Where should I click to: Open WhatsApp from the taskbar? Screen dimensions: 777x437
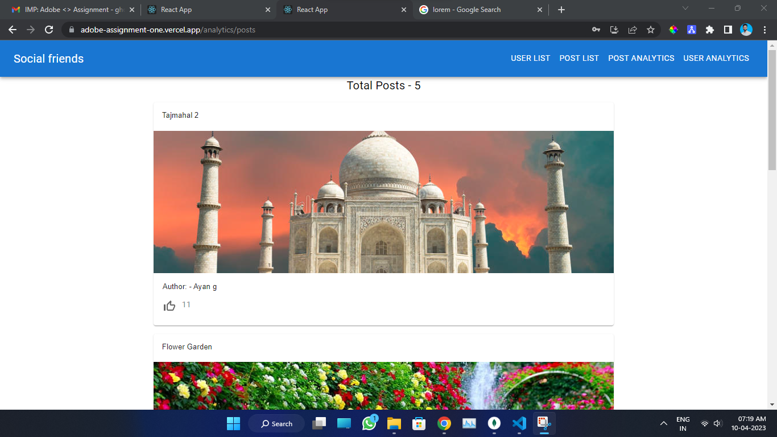click(x=369, y=423)
